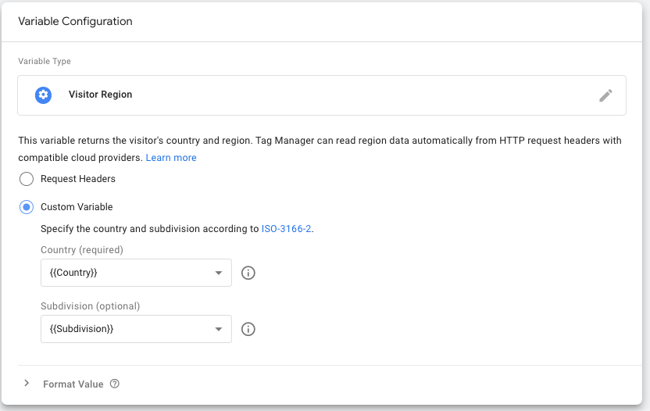Open the Country dropdown arrow
This screenshot has width=650, height=411.
(x=219, y=273)
